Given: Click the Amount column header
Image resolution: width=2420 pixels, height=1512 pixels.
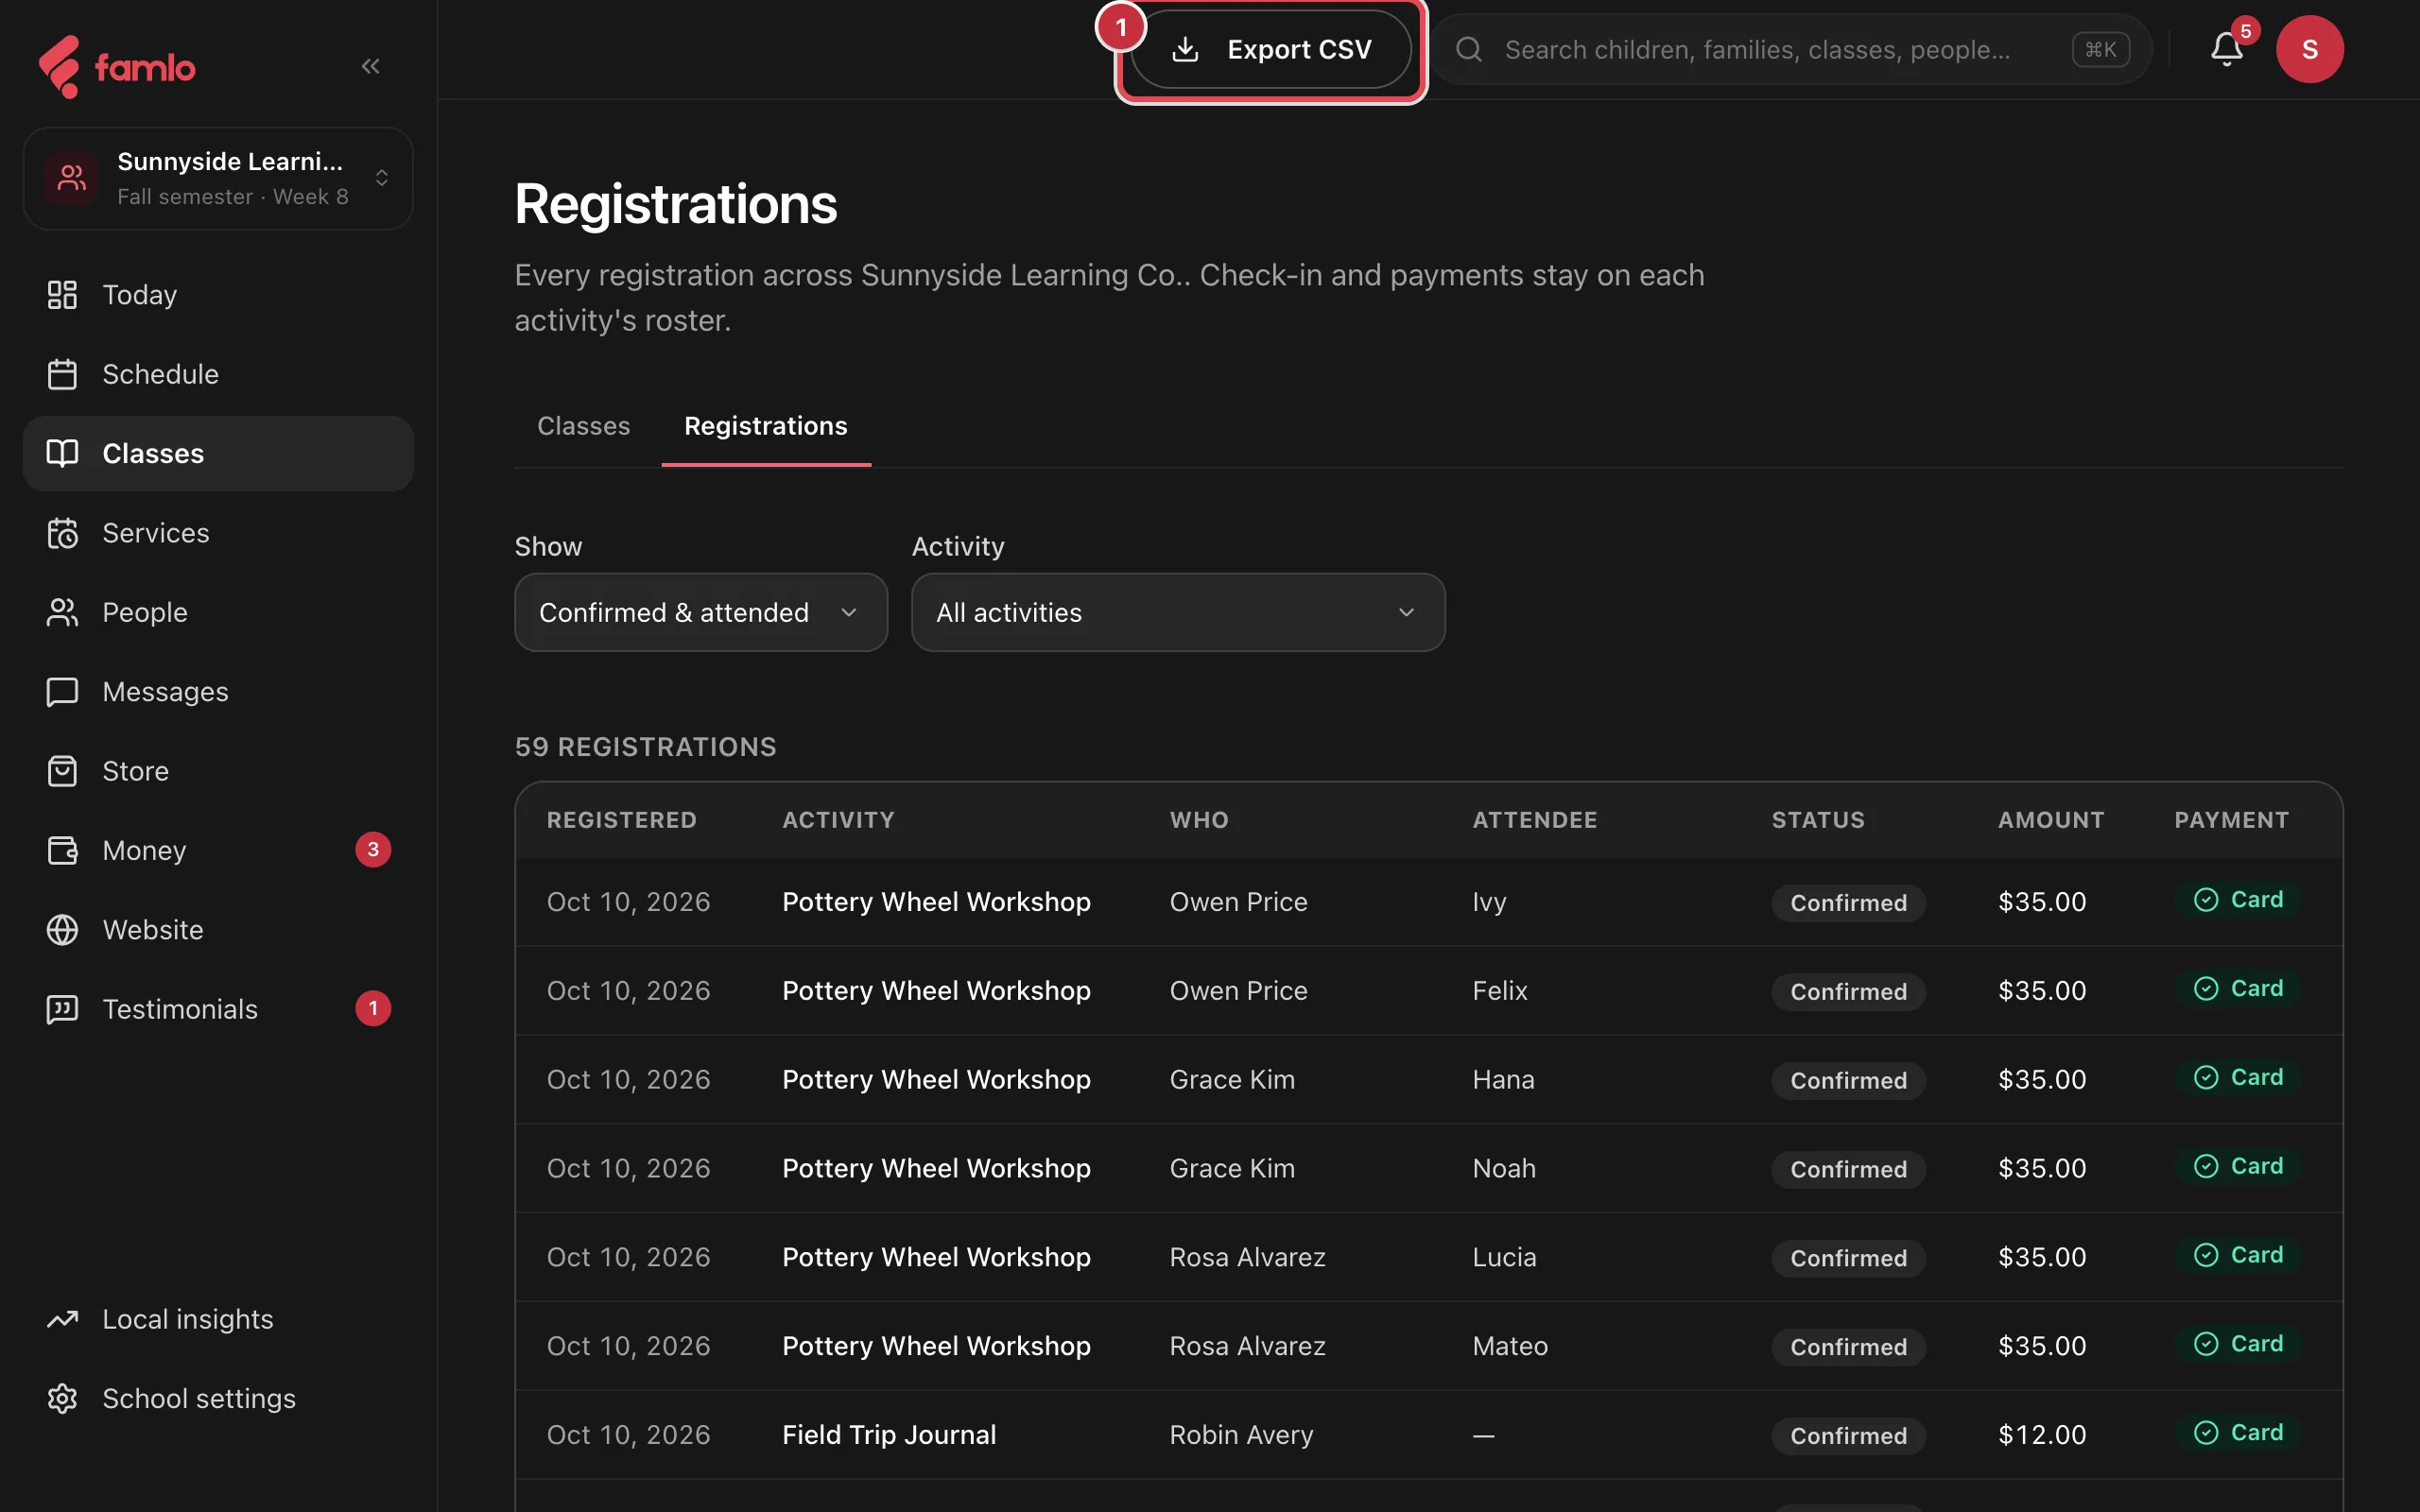Looking at the screenshot, I should tap(2051, 820).
